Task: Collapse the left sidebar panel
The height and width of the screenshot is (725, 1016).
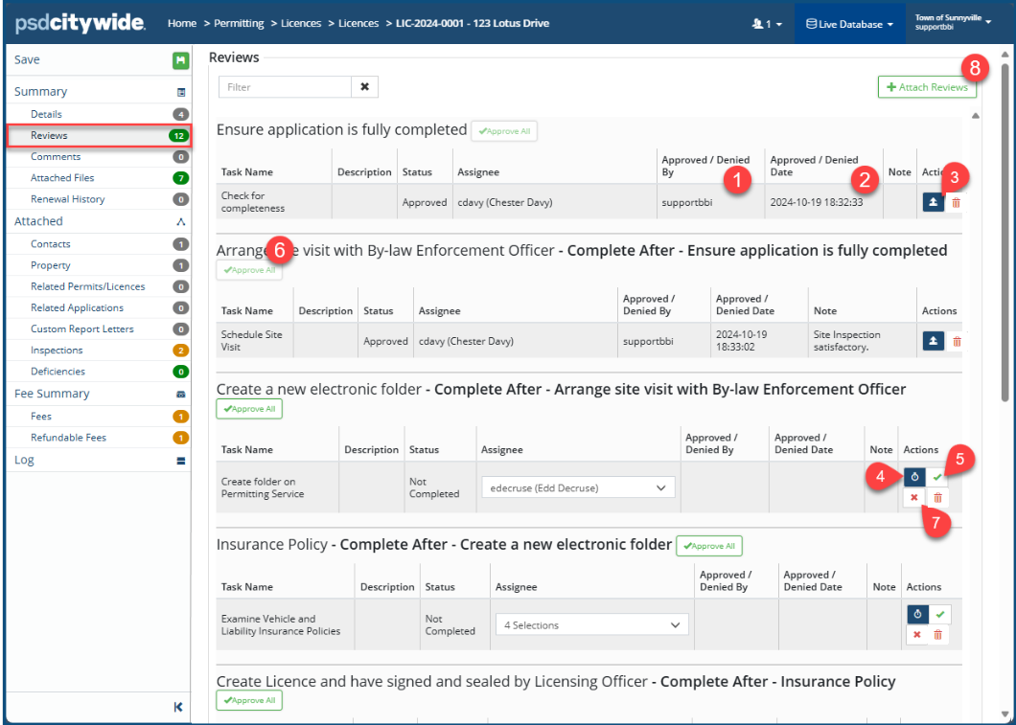Action: tap(178, 707)
